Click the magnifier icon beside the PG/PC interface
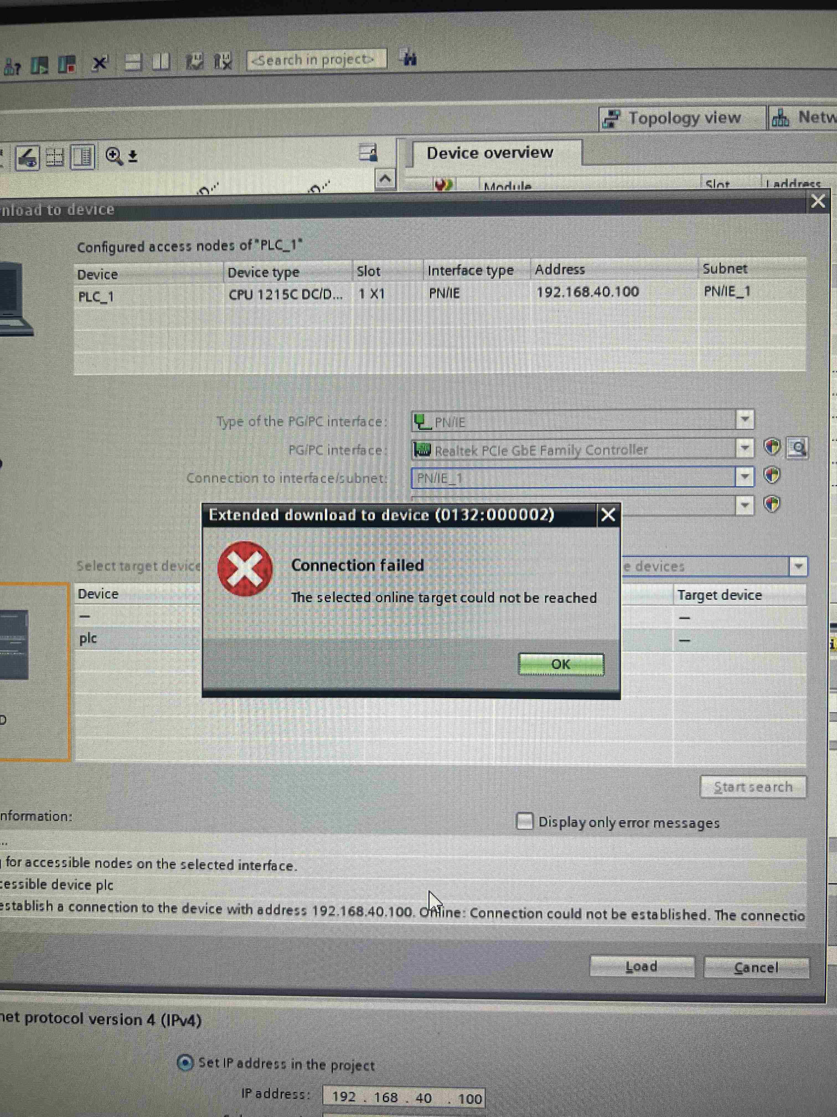Viewport: 837px width, 1117px height. coord(797,448)
